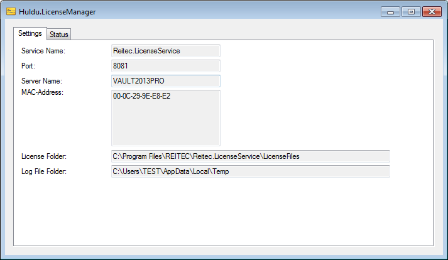The width and height of the screenshot is (448, 260).
Task: Switch to the Status tab
Action: point(59,35)
